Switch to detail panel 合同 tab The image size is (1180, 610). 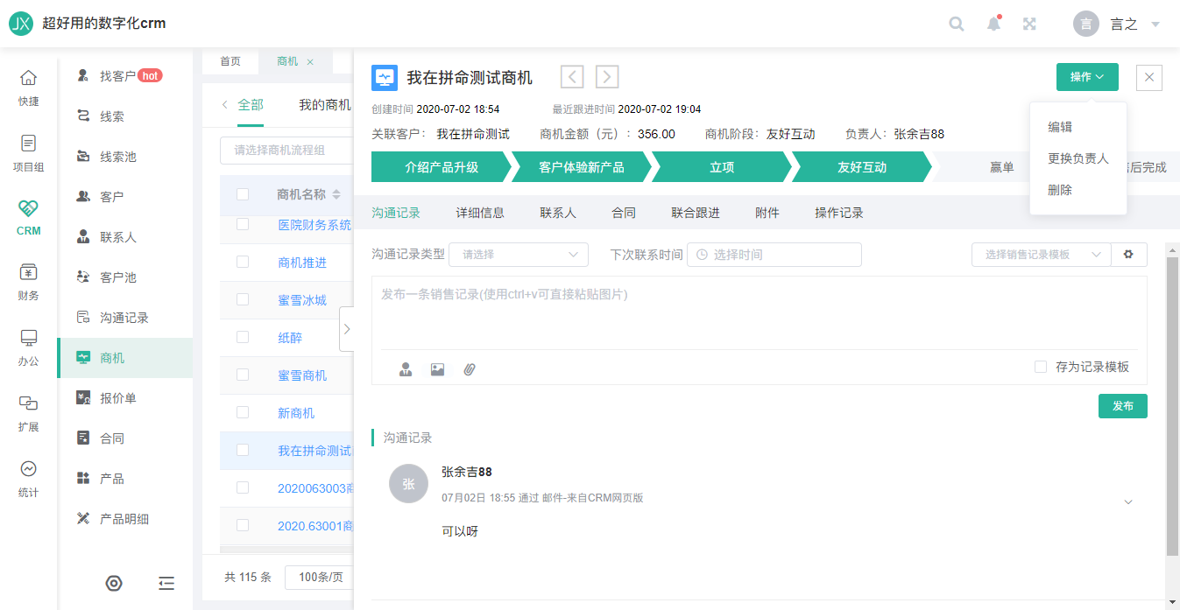click(x=624, y=213)
